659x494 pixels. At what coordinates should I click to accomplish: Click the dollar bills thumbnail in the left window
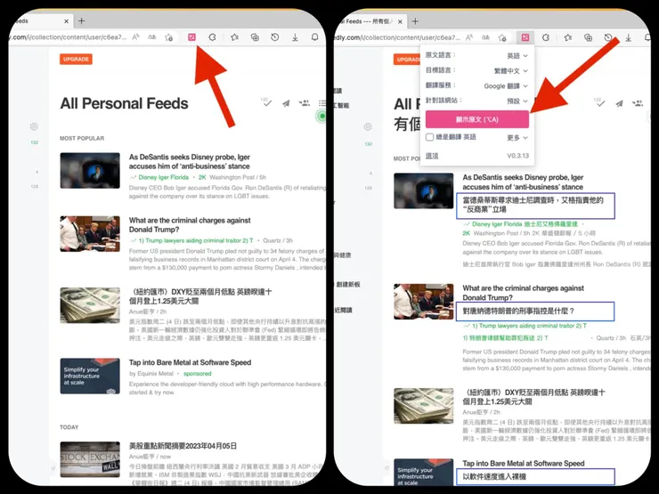tap(90, 305)
